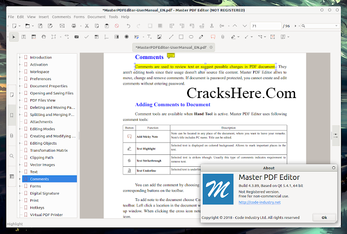This screenshot has width=347, height=234.
Task: Open the Comments menu
Action: tap(61, 17)
